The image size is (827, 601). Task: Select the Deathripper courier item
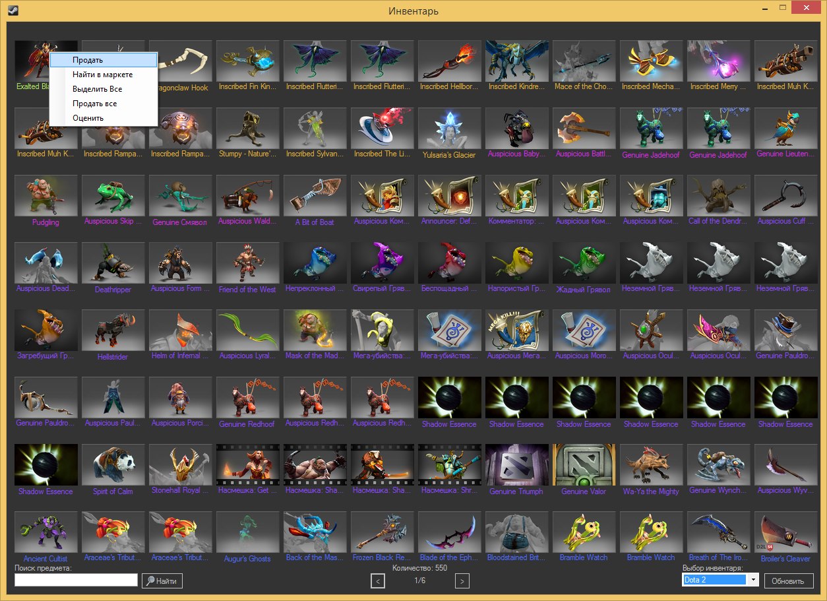pyautogui.click(x=113, y=263)
